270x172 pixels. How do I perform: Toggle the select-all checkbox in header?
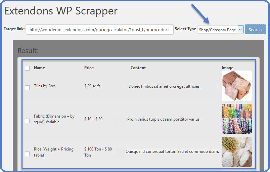27,68
